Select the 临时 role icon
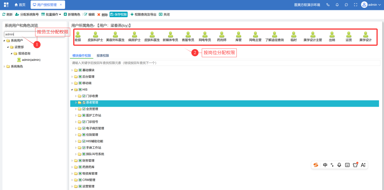 tap(294, 34)
